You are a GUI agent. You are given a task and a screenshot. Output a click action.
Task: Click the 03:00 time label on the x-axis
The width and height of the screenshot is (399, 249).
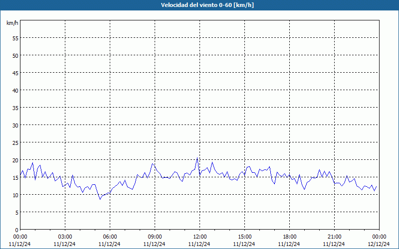tap(65, 237)
